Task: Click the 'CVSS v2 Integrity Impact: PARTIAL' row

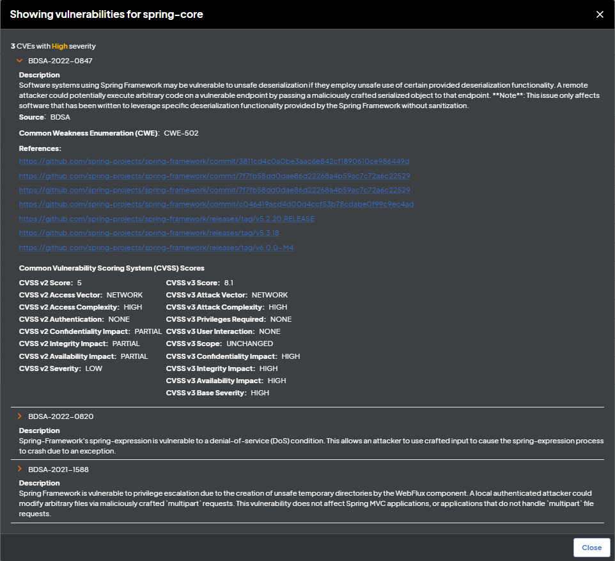Action: pyautogui.click(x=79, y=344)
